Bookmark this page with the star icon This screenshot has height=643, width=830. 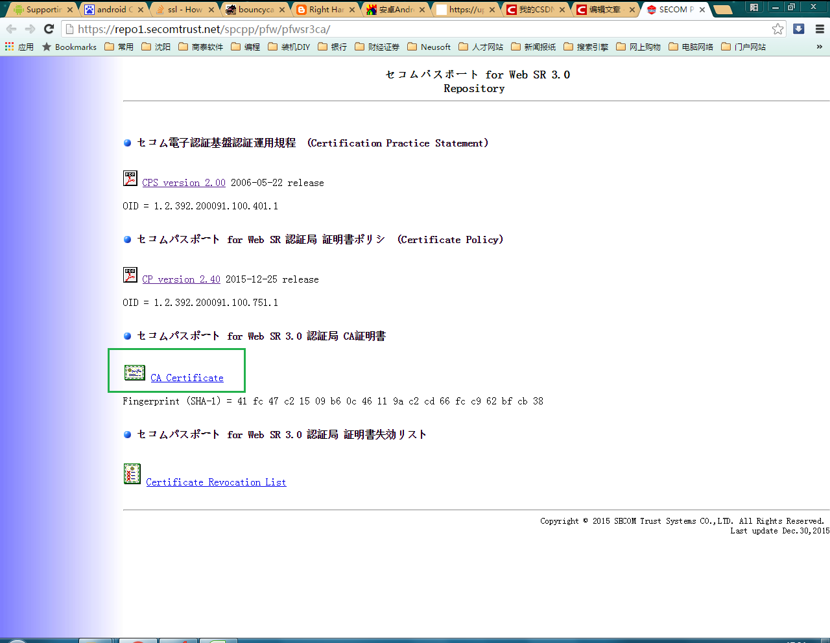[777, 29]
